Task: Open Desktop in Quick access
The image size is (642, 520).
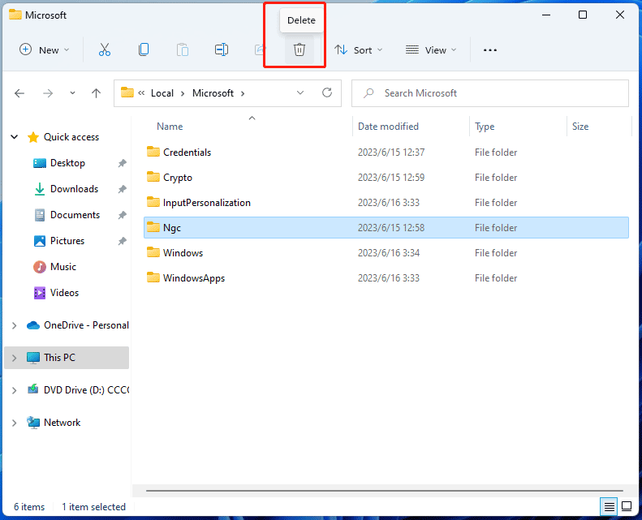Action: point(67,163)
